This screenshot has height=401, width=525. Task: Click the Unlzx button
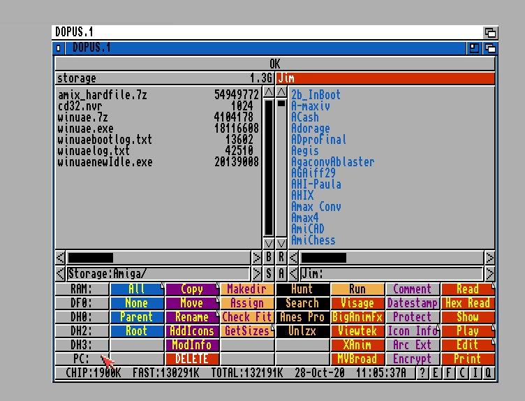coord(302,331)
